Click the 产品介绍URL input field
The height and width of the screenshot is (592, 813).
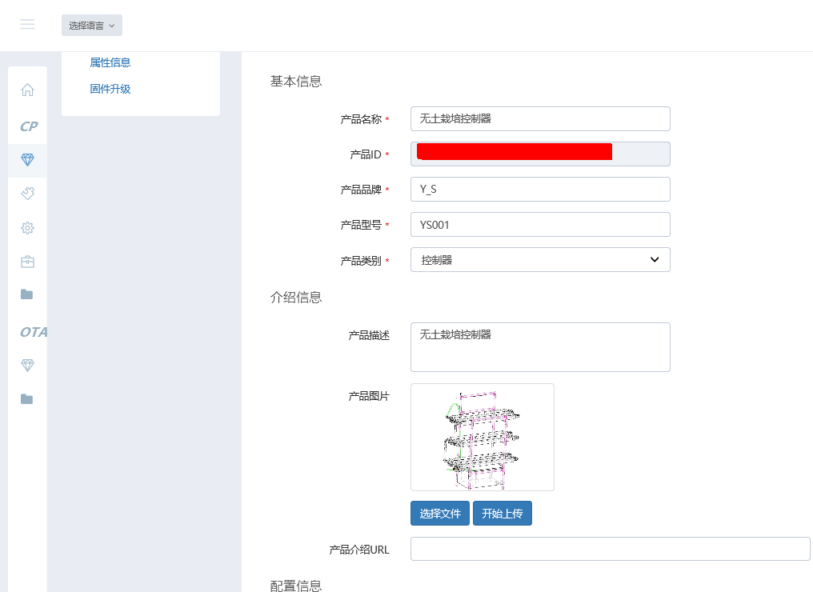click(x=610, y=550)
